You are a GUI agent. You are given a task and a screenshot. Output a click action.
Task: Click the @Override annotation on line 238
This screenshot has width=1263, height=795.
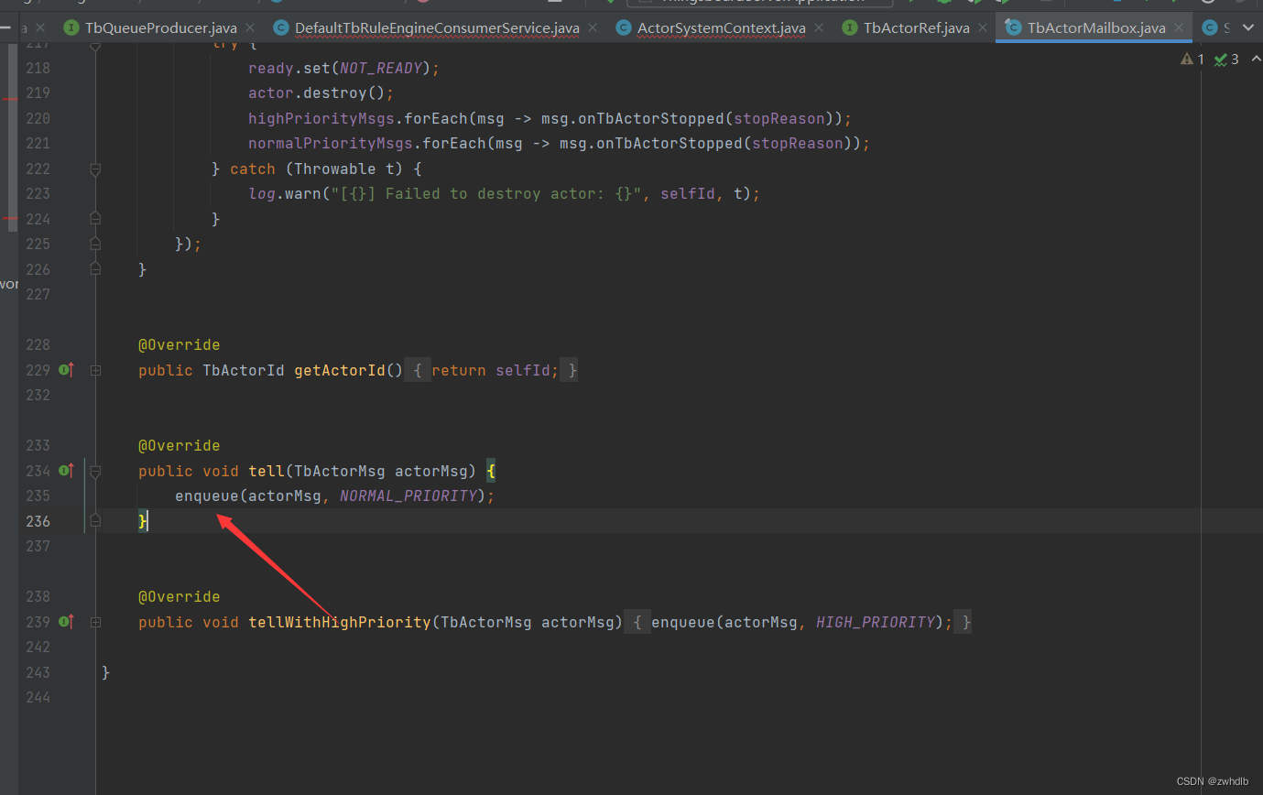point(180,597)
